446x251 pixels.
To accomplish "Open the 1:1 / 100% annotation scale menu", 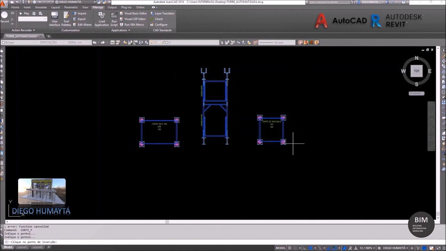I will coord(367,248).
